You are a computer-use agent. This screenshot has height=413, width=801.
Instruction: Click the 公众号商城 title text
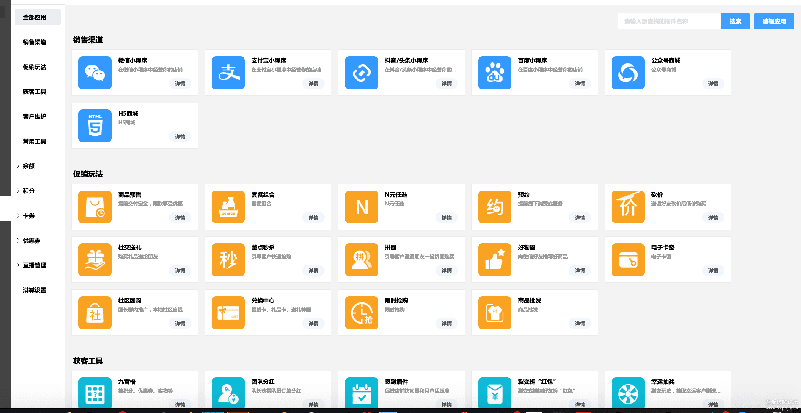click(x=666, y=60)
